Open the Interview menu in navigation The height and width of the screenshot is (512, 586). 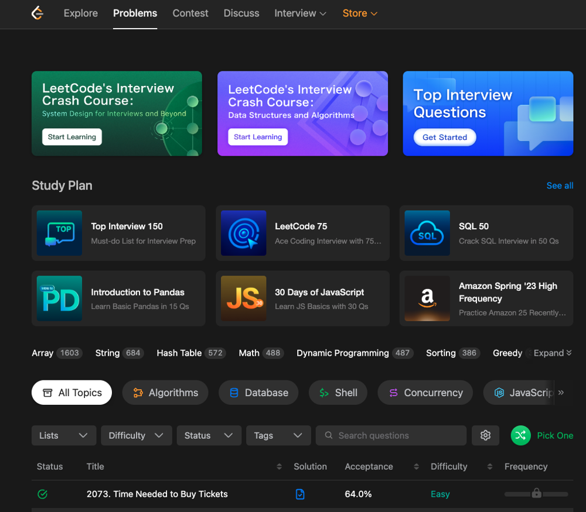point(300,13)
